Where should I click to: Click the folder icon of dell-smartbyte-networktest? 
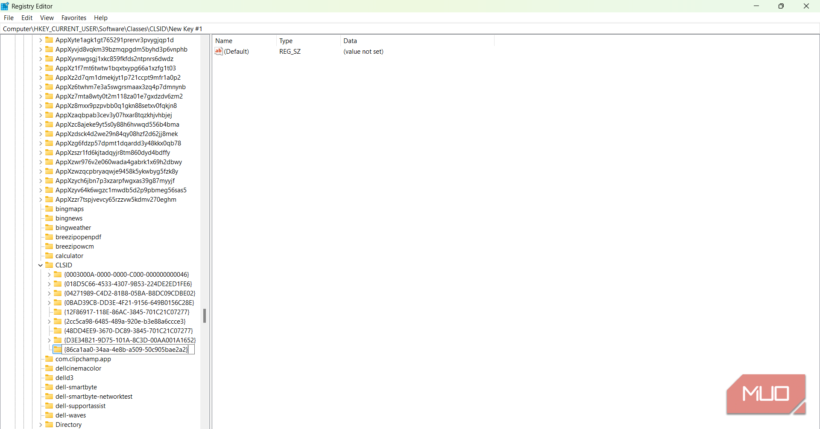coord(49,396)
